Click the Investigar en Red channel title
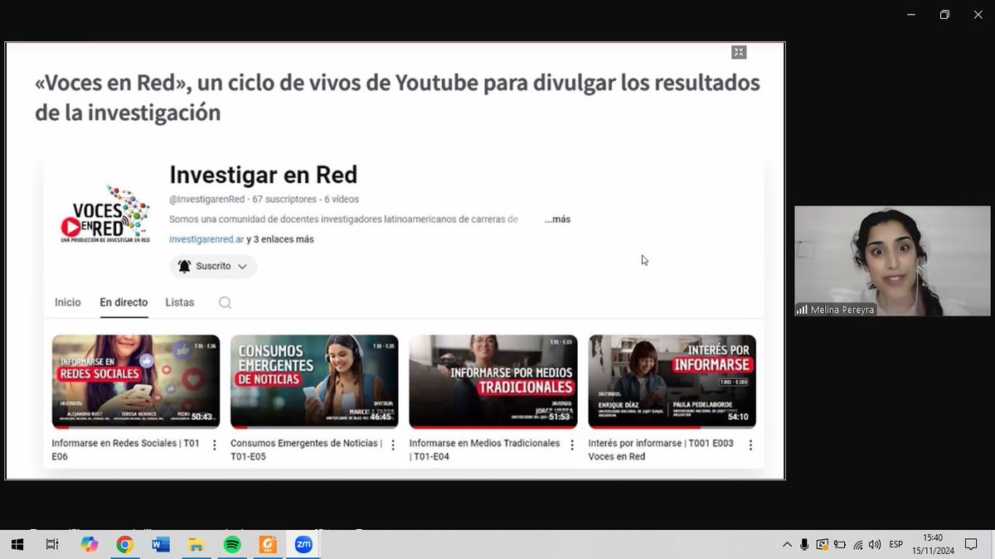Image resolution: width=995 pixels, height=559 pixels. [x=263, y=175]
